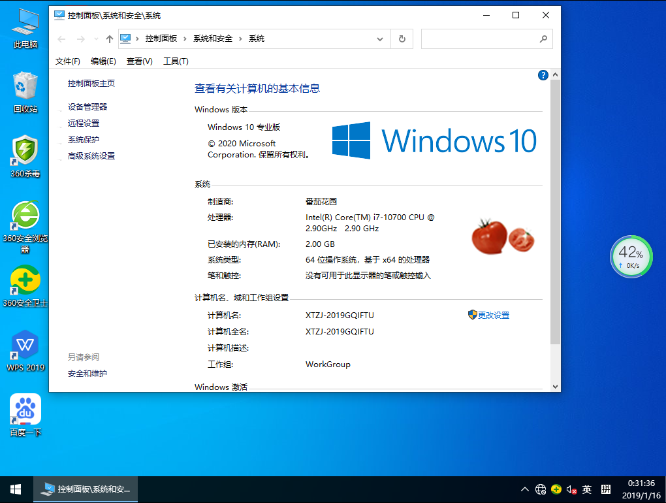Click the 更改设置 link

coord(493,315)
